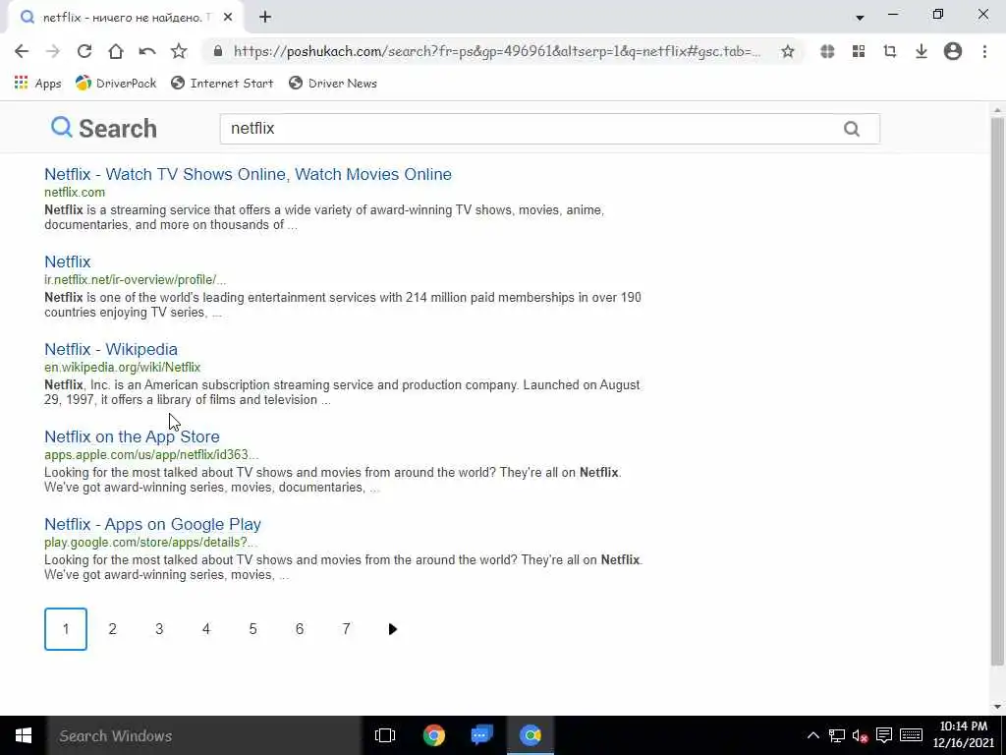Viewport: 1006px width, 755px height.
Task: Open Netflix - Apps on Google Play result
Action: [x=152, y=524]
